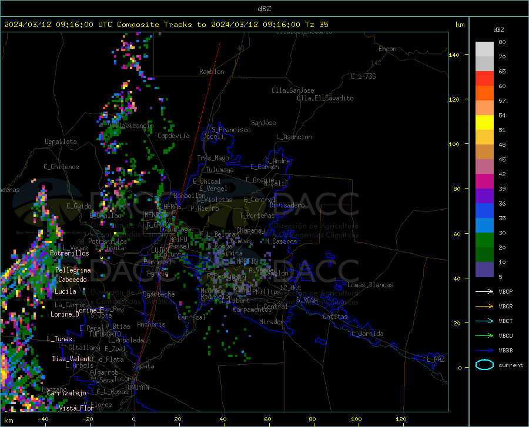The width and height of the screenshot is (529, 427).
Task: Click the Anchoris map label
Action: pos(151,324)
